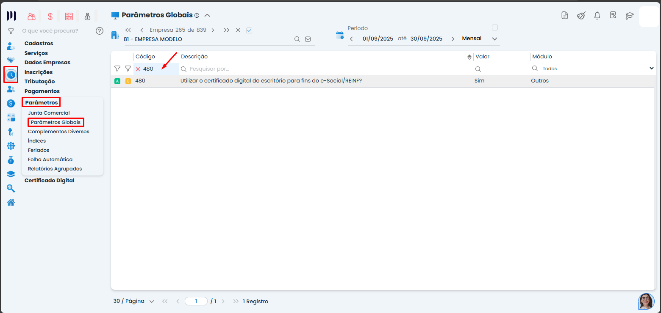Click the broom clean icon in top toolbar

(581, 16)
